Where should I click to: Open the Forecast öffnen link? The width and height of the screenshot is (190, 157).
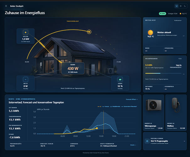[x=132, y=99]
